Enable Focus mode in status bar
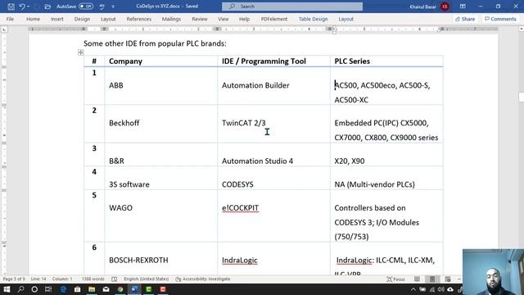The width and height of the screenshot is (524, 295). [x=395, y=279]
